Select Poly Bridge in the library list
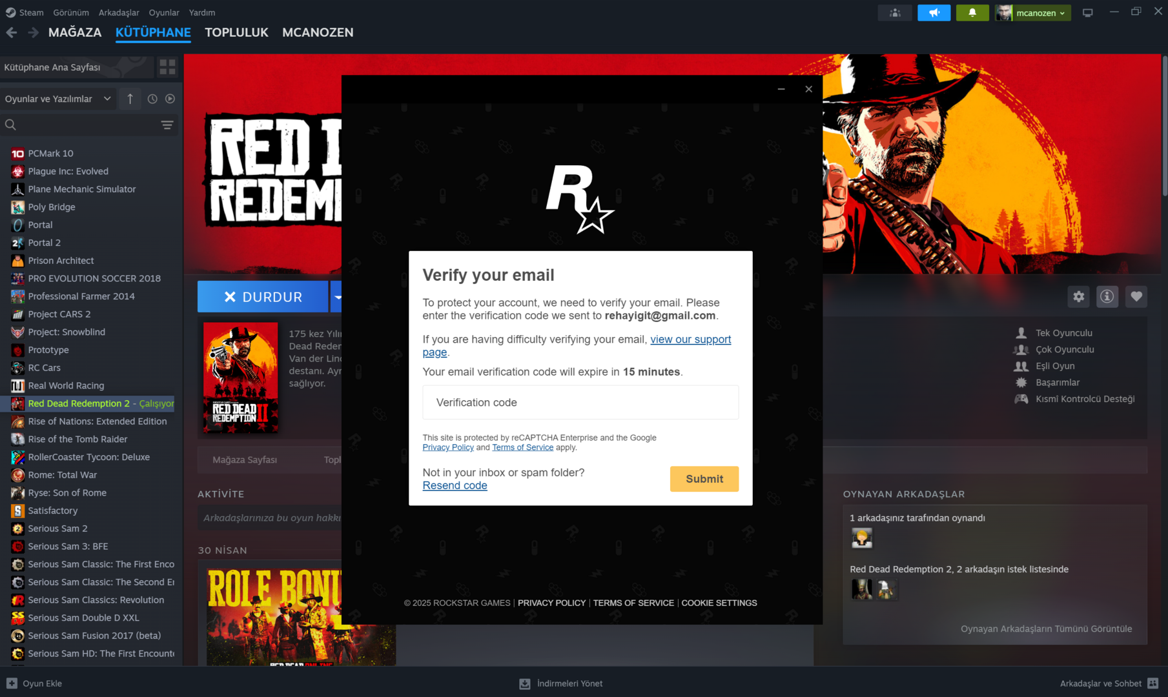This screenshot has width=1168, height=697. click(52, 207)
